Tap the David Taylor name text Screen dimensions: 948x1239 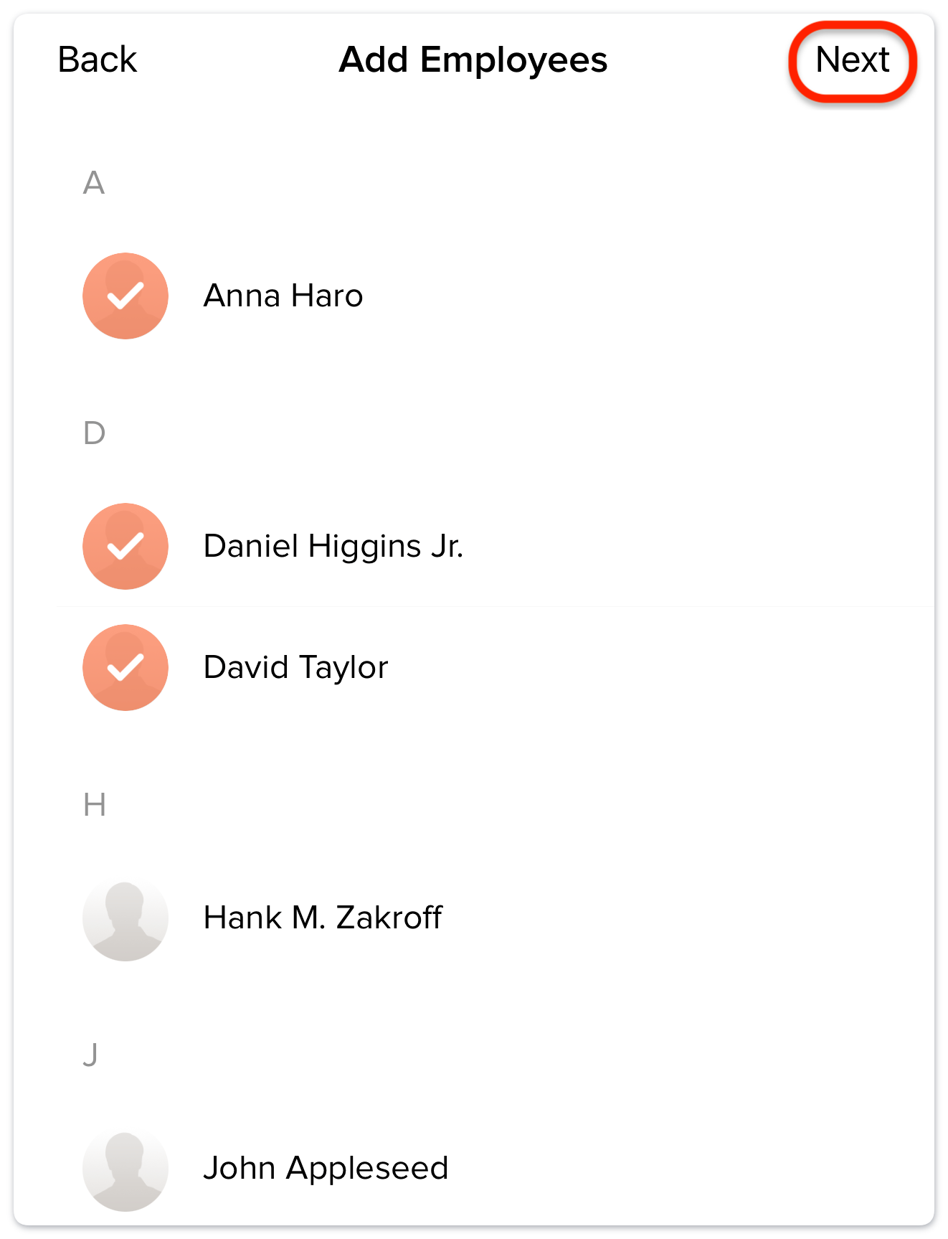point(295,667)
